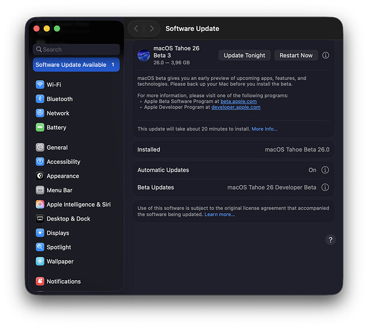Viewport: 368px width, 328px height.
Task: Click the green Battery icon
Action: [x=40, y=127]
